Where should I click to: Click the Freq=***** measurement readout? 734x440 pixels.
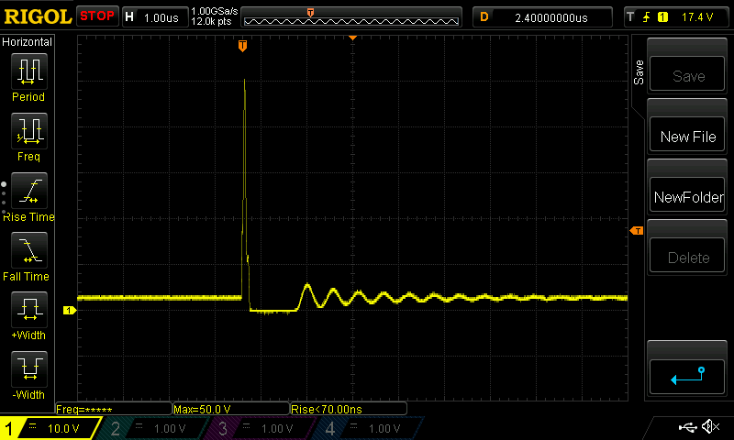click(113, 409)
